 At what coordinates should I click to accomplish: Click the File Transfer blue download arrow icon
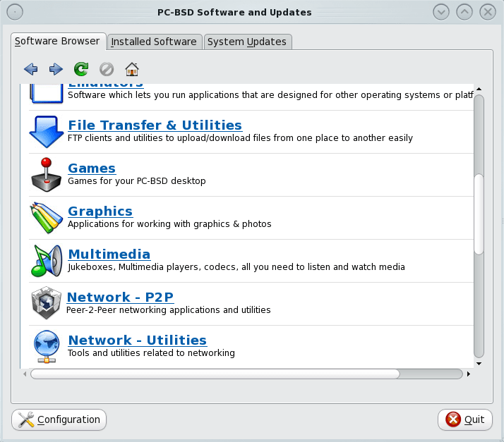coord(47,132)
